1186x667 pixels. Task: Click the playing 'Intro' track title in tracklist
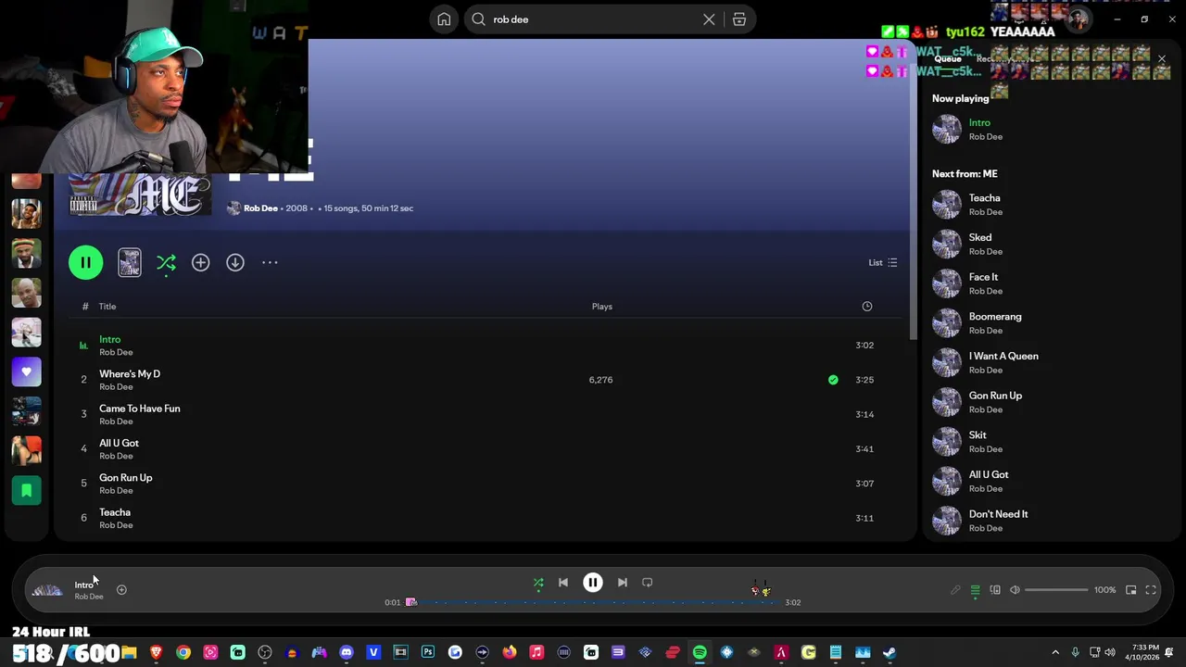(110, 339)
